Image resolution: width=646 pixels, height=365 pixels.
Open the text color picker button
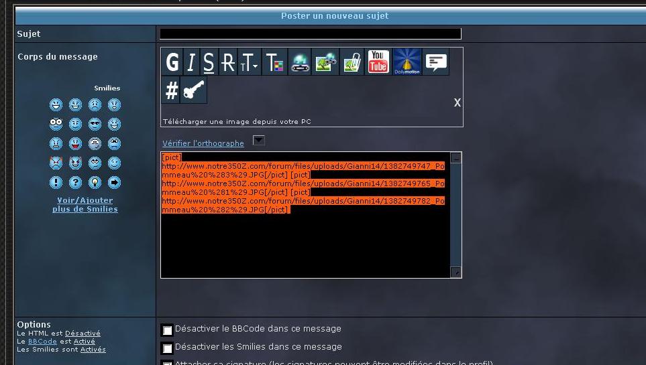tap(275, 62)
